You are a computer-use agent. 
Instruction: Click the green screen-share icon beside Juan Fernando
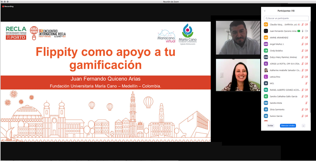click(x=299, y=31)
